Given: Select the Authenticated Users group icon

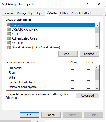Looking at the screenshot, I should point(9,38).
